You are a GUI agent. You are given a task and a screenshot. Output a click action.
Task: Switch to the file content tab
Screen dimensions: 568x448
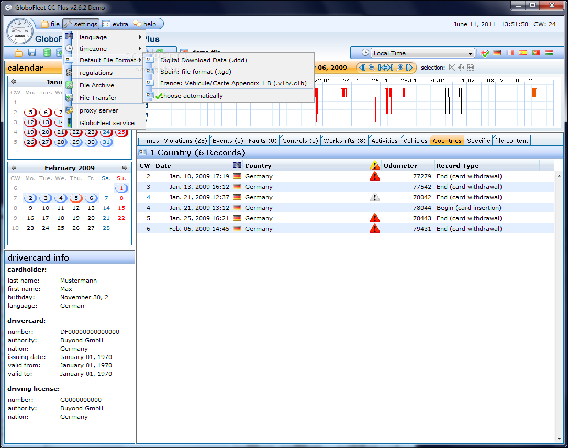(x=511, y=140)
